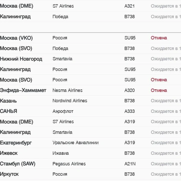Select the Казань flight row
Screen dimensions: 181x181
pyautogui.click(x=91, y=101)
